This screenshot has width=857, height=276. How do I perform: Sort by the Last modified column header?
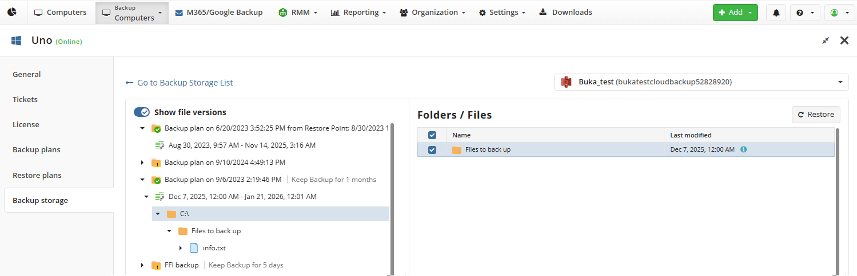691,135
